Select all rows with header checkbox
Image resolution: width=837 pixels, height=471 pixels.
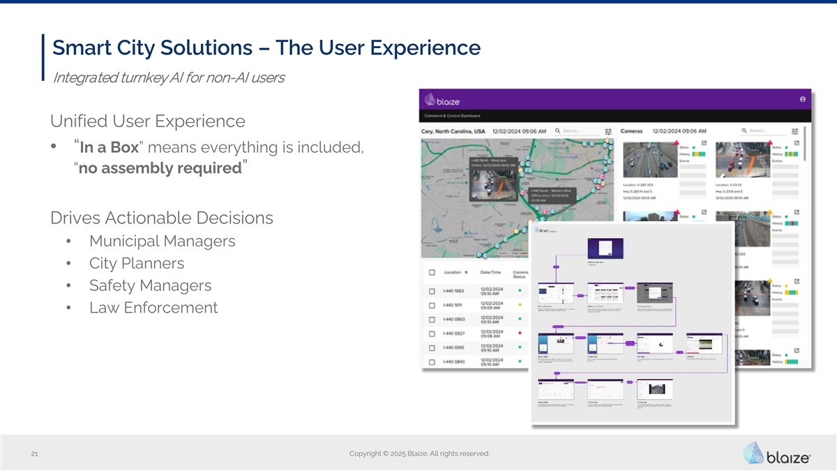432,273
